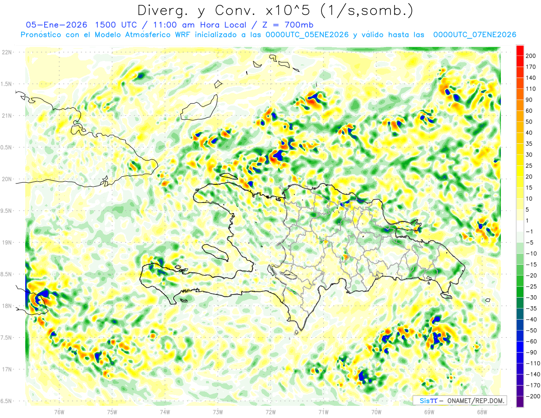Screen dimensions: 541x418
Task: Click the '9.5N' latitude tick label
Action: (7, 211)
